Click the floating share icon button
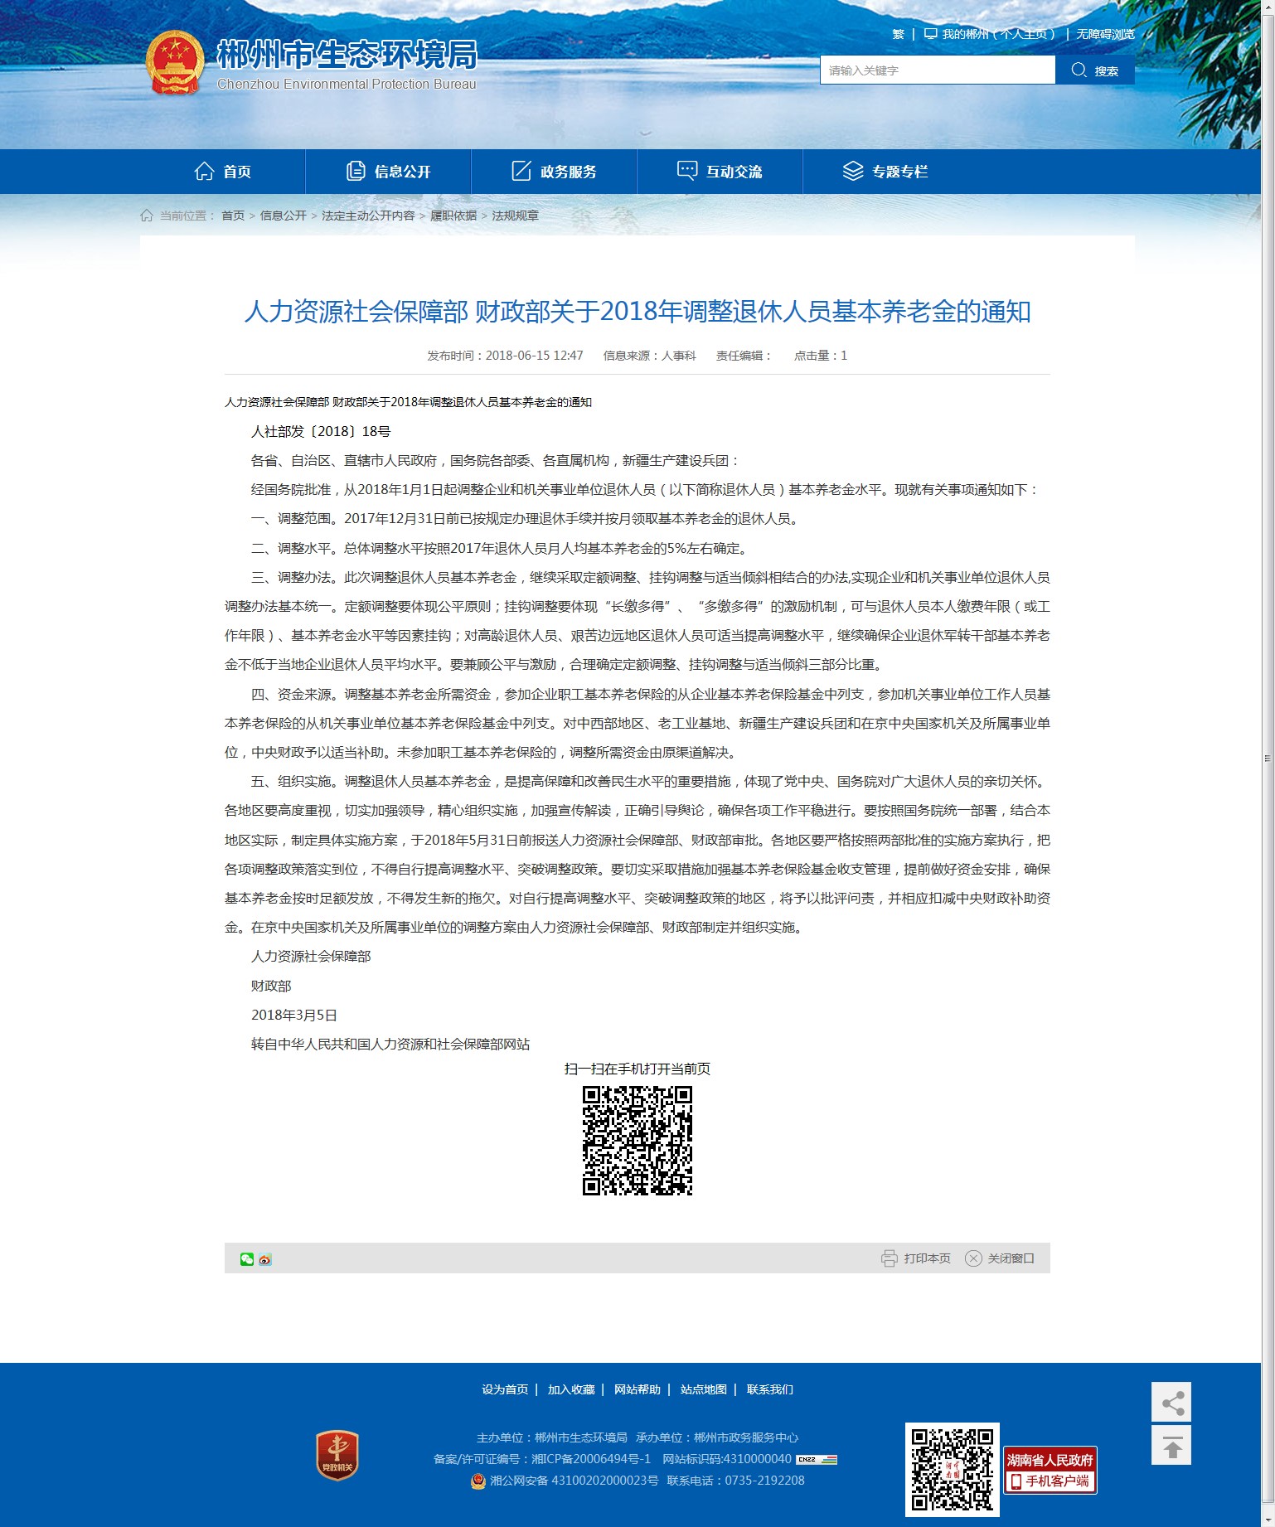 click(x=1171, y=1402)
